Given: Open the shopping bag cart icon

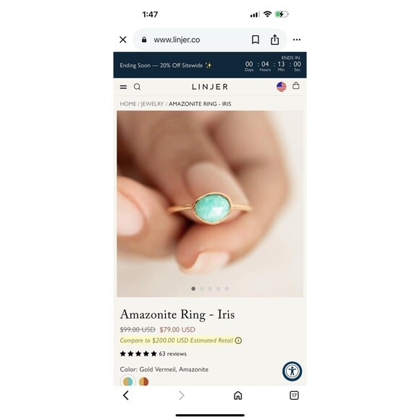Looking at the screenshot, I should [296, 85].
